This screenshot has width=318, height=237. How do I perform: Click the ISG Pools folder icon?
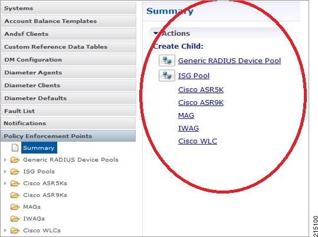[15, 172]
